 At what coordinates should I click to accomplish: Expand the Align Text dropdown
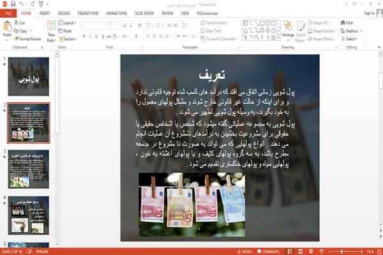(211, 31)
